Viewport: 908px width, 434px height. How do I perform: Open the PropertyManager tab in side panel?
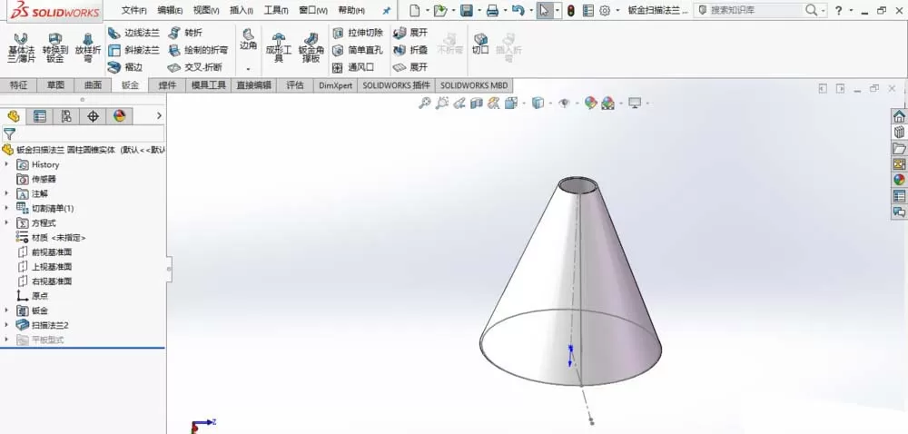tap(39, 116)
